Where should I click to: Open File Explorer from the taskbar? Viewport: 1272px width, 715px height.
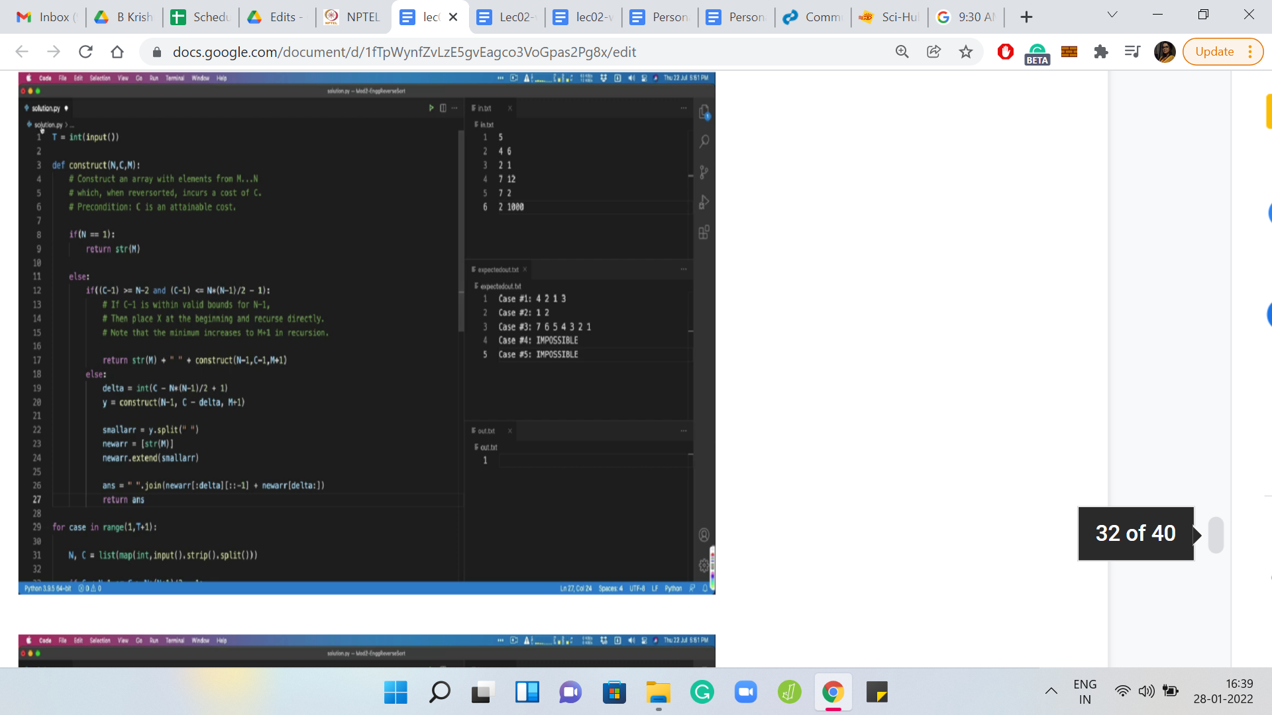click(x=658, y=692)
